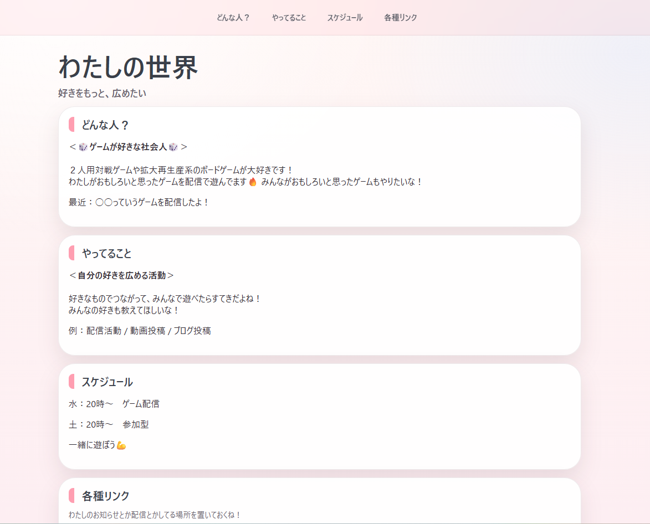The image size is (650, 524).
Task: Select the どんな人？ card heading
Action: pyautogui.click(x=105, y=125)
